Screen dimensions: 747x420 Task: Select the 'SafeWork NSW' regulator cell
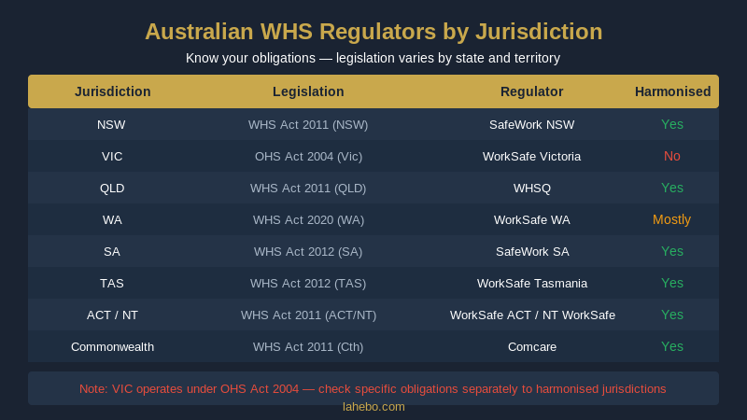tap(531, 125)
